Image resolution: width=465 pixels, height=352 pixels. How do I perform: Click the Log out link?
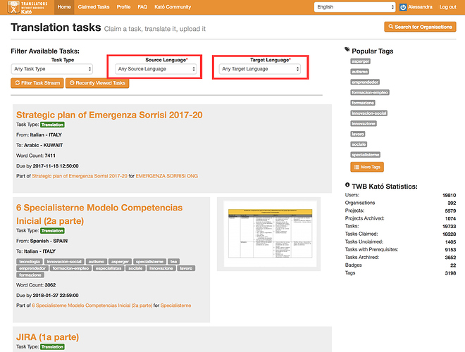point(447,7)
